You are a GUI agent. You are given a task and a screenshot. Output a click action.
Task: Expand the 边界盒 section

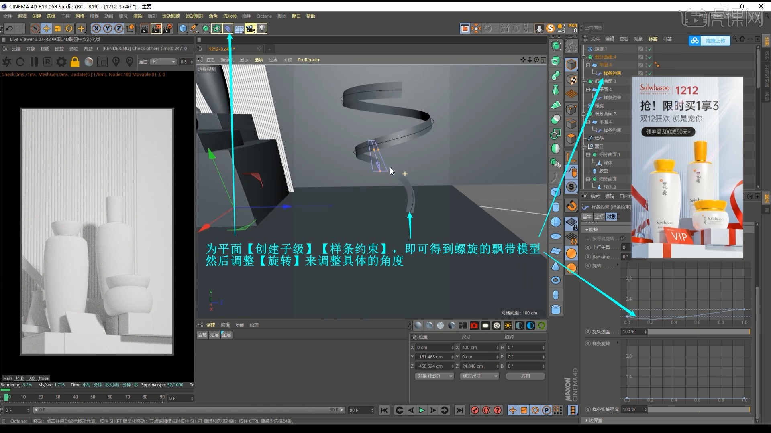587,421
